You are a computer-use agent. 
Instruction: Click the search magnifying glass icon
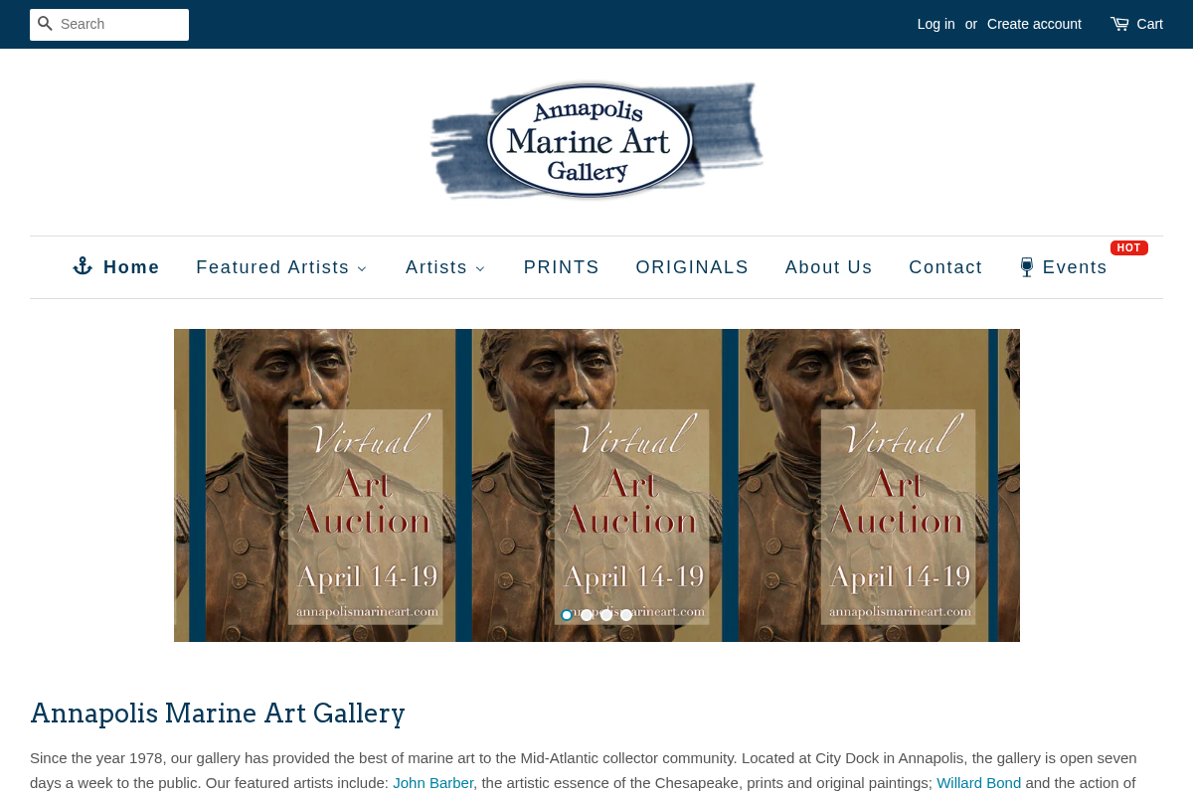pyautogui.click(x=48, y=25)
